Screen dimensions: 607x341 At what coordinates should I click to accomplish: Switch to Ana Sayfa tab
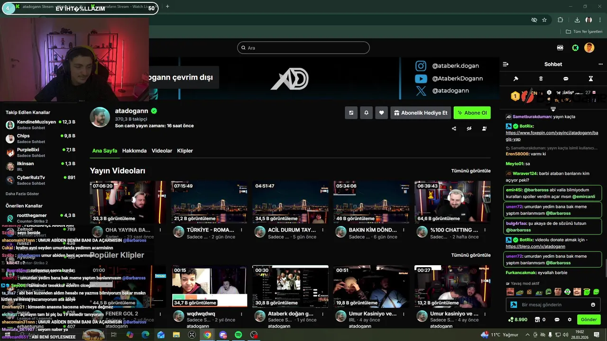coord(104,151)
